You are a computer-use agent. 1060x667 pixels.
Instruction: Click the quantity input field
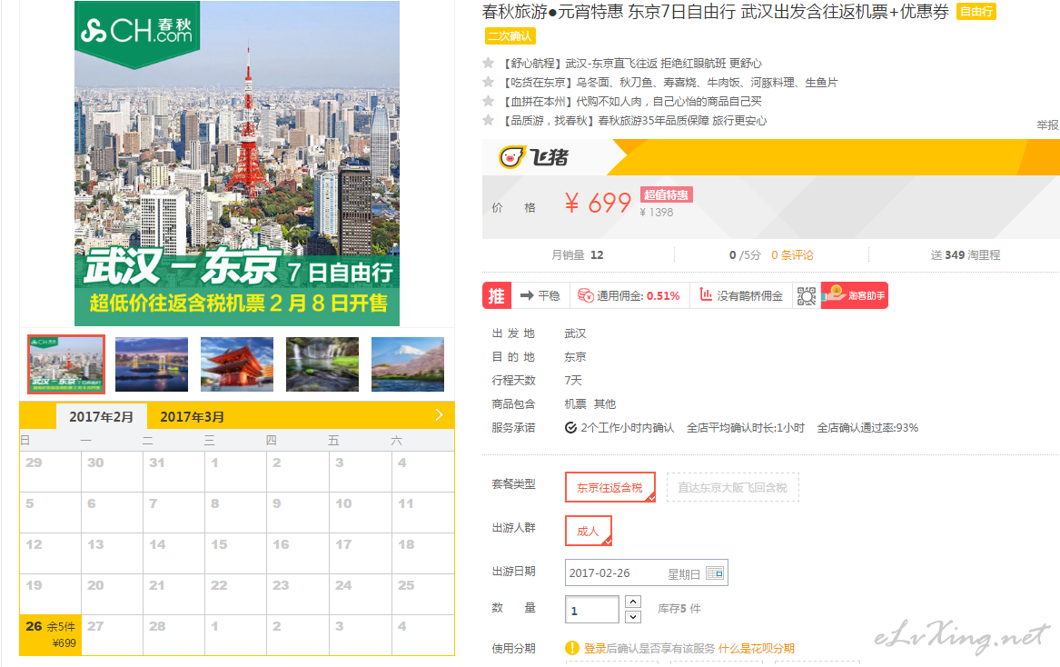pos(592,610)
